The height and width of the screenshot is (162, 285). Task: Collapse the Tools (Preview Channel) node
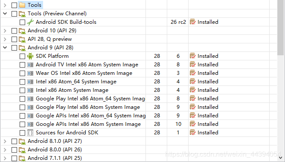[x=5, y=14]
